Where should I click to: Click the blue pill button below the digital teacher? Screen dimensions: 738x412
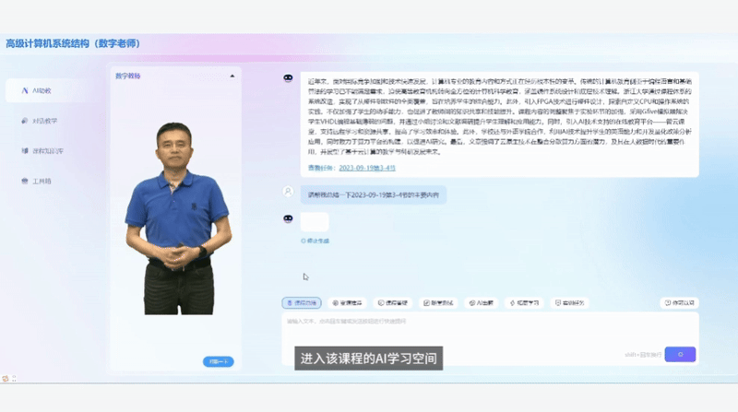point(218,361)
